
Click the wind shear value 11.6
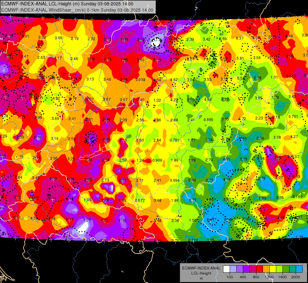coord(157,40)
